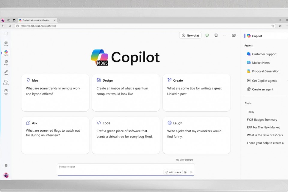The height and width of the screenshot is (192, 288).
Task: Open the Proposal Generation agent
Action: (263, 71)
